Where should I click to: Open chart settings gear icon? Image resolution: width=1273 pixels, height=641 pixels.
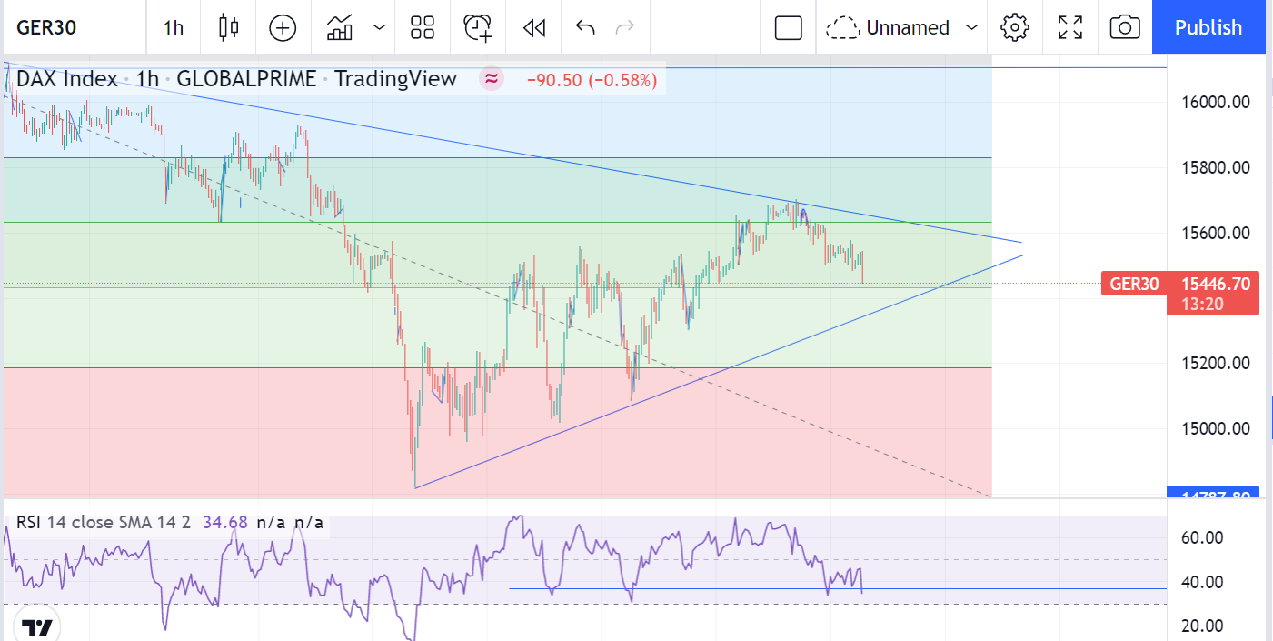(1013, 27)
